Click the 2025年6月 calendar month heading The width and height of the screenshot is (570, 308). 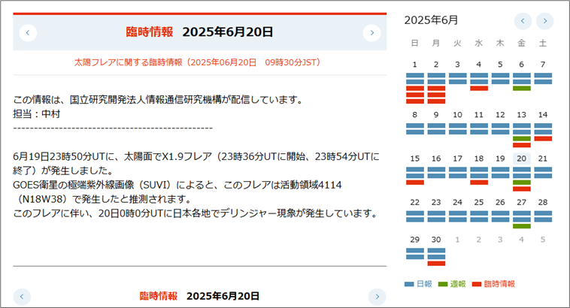pyautogui.click(x=431, y=20)
